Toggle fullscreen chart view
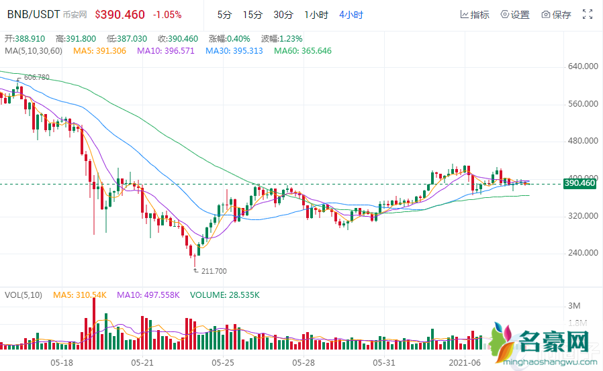The image size is (603, 371). (588, 14)
